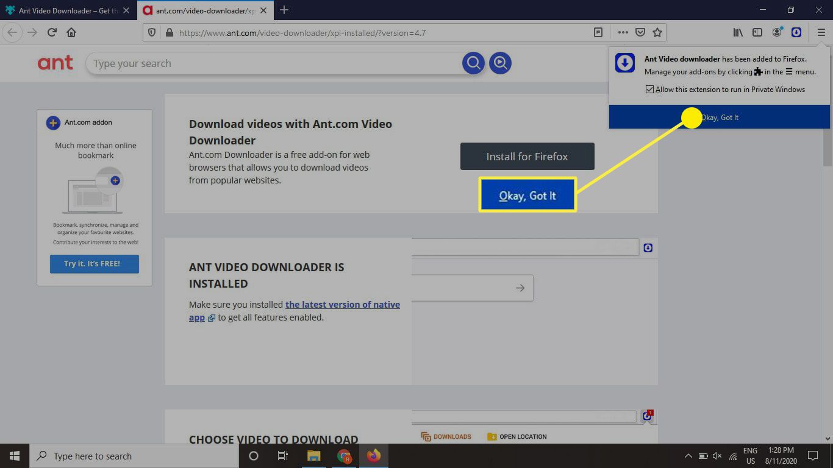833x468 pixels.
Task: Click Okay, Got It in popup
Action: pos(720,117)
